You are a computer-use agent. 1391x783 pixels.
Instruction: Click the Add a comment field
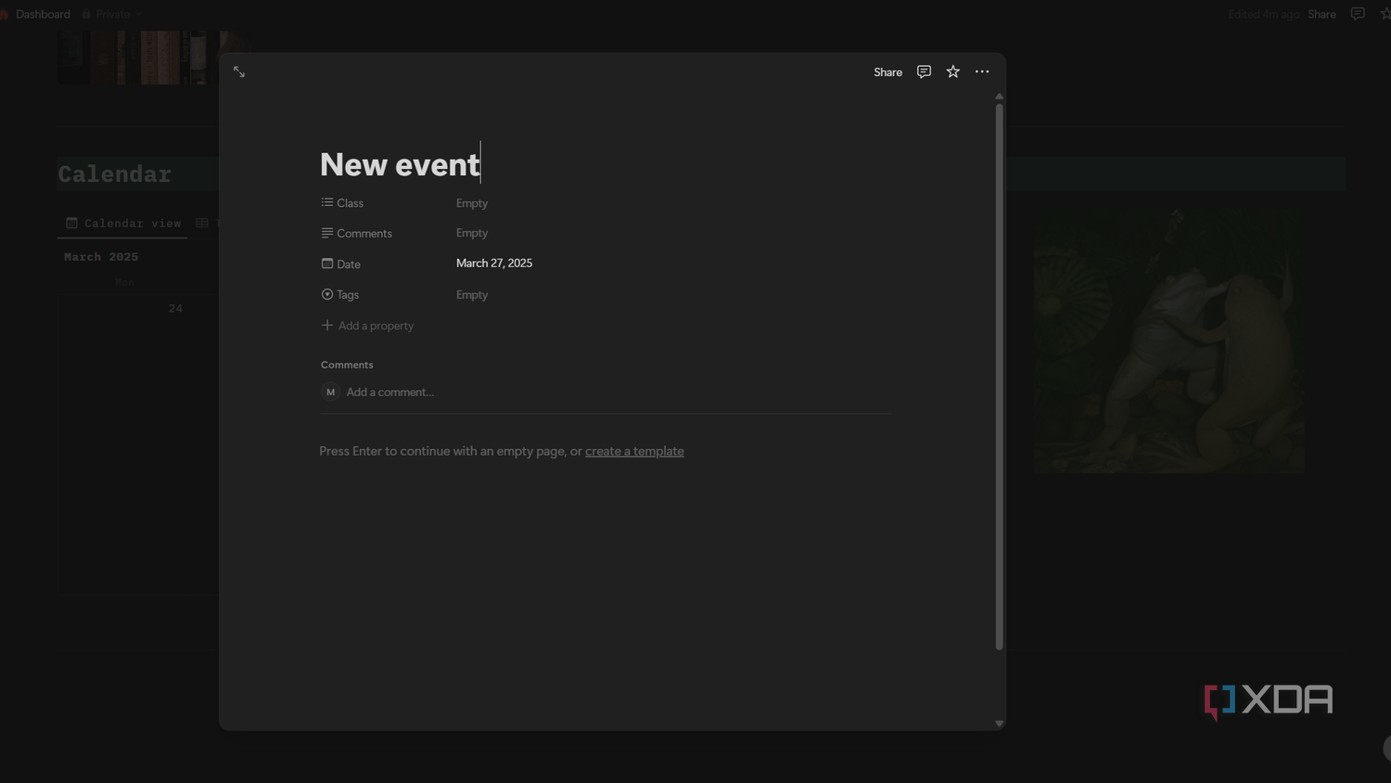click(389, 392)
